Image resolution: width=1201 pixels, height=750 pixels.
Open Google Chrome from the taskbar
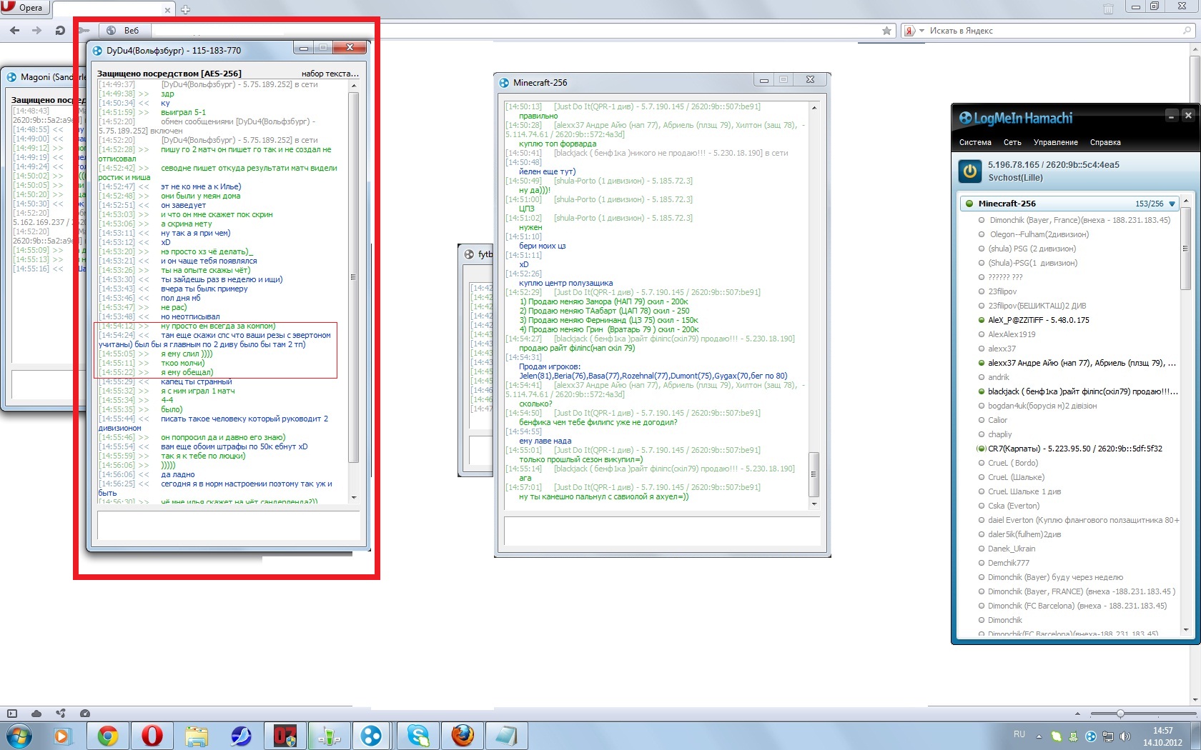pyautogui.click(x=108, y=735)
